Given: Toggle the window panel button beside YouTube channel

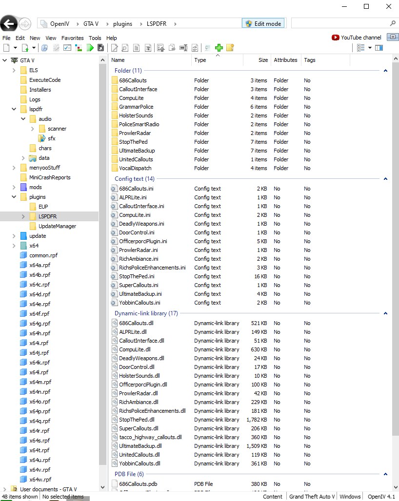Looking at the screenshot, I should pyautogui.click(x=393, y=37).
